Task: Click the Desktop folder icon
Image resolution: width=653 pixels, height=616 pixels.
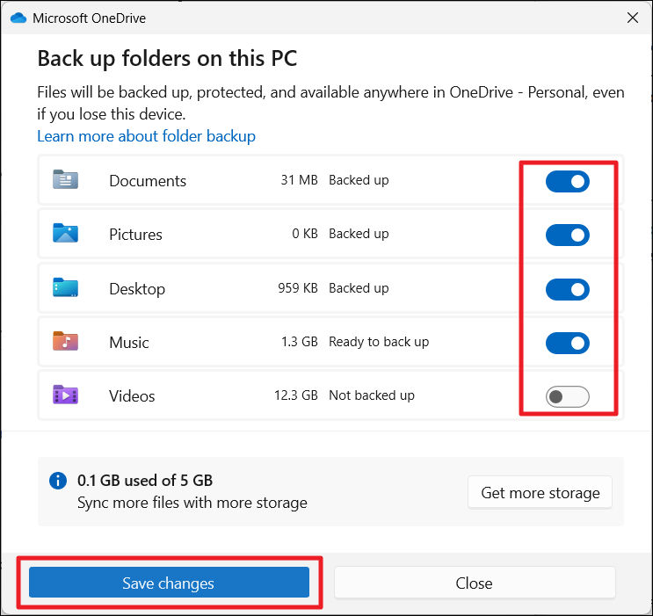Action: [x=65, y=288]
